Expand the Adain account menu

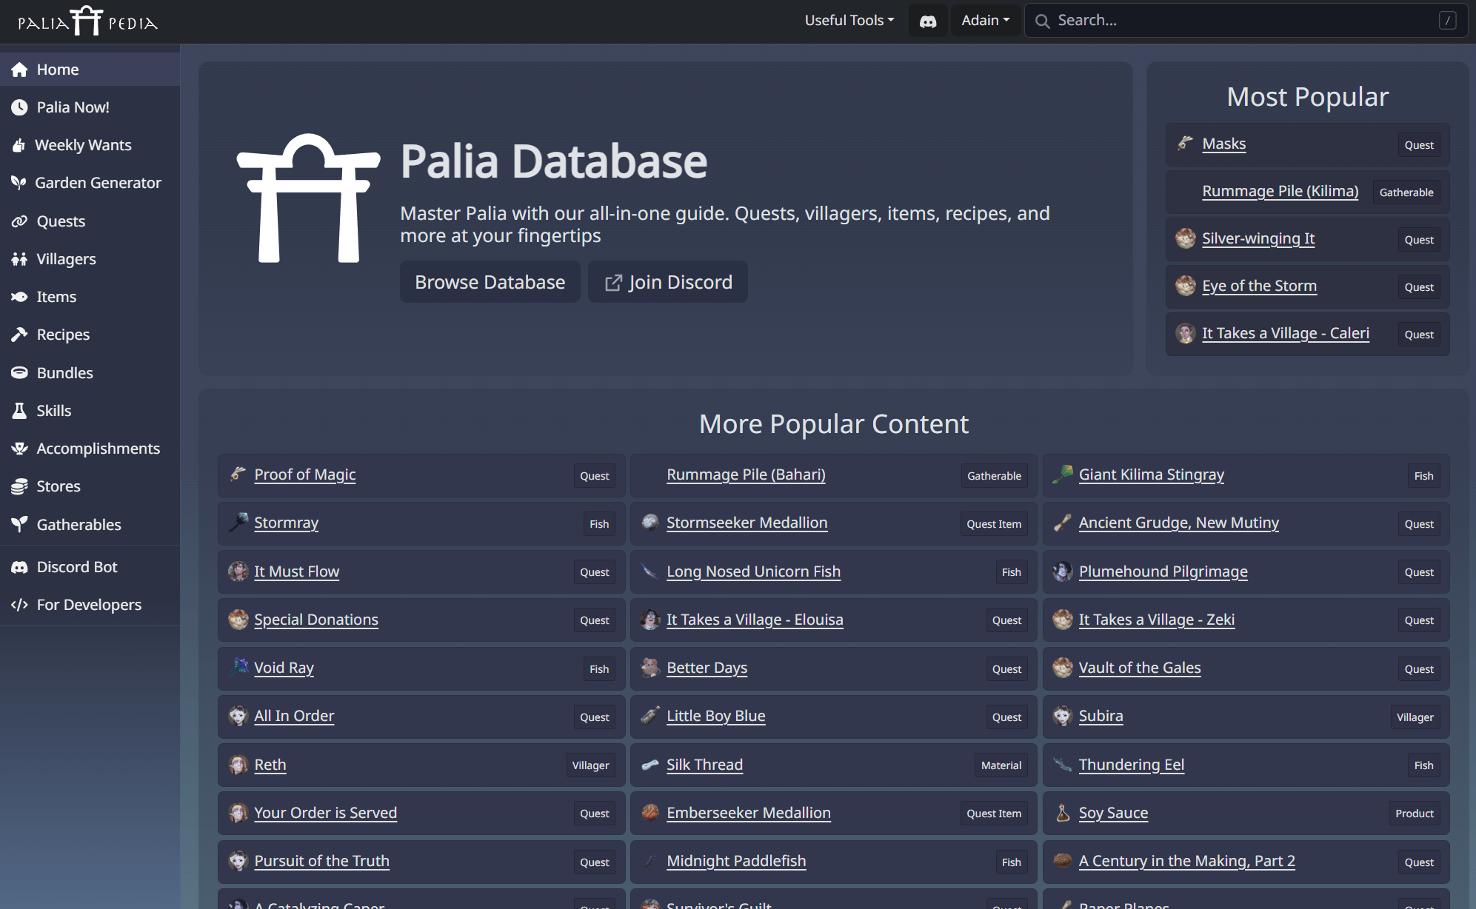click(985, 20)
